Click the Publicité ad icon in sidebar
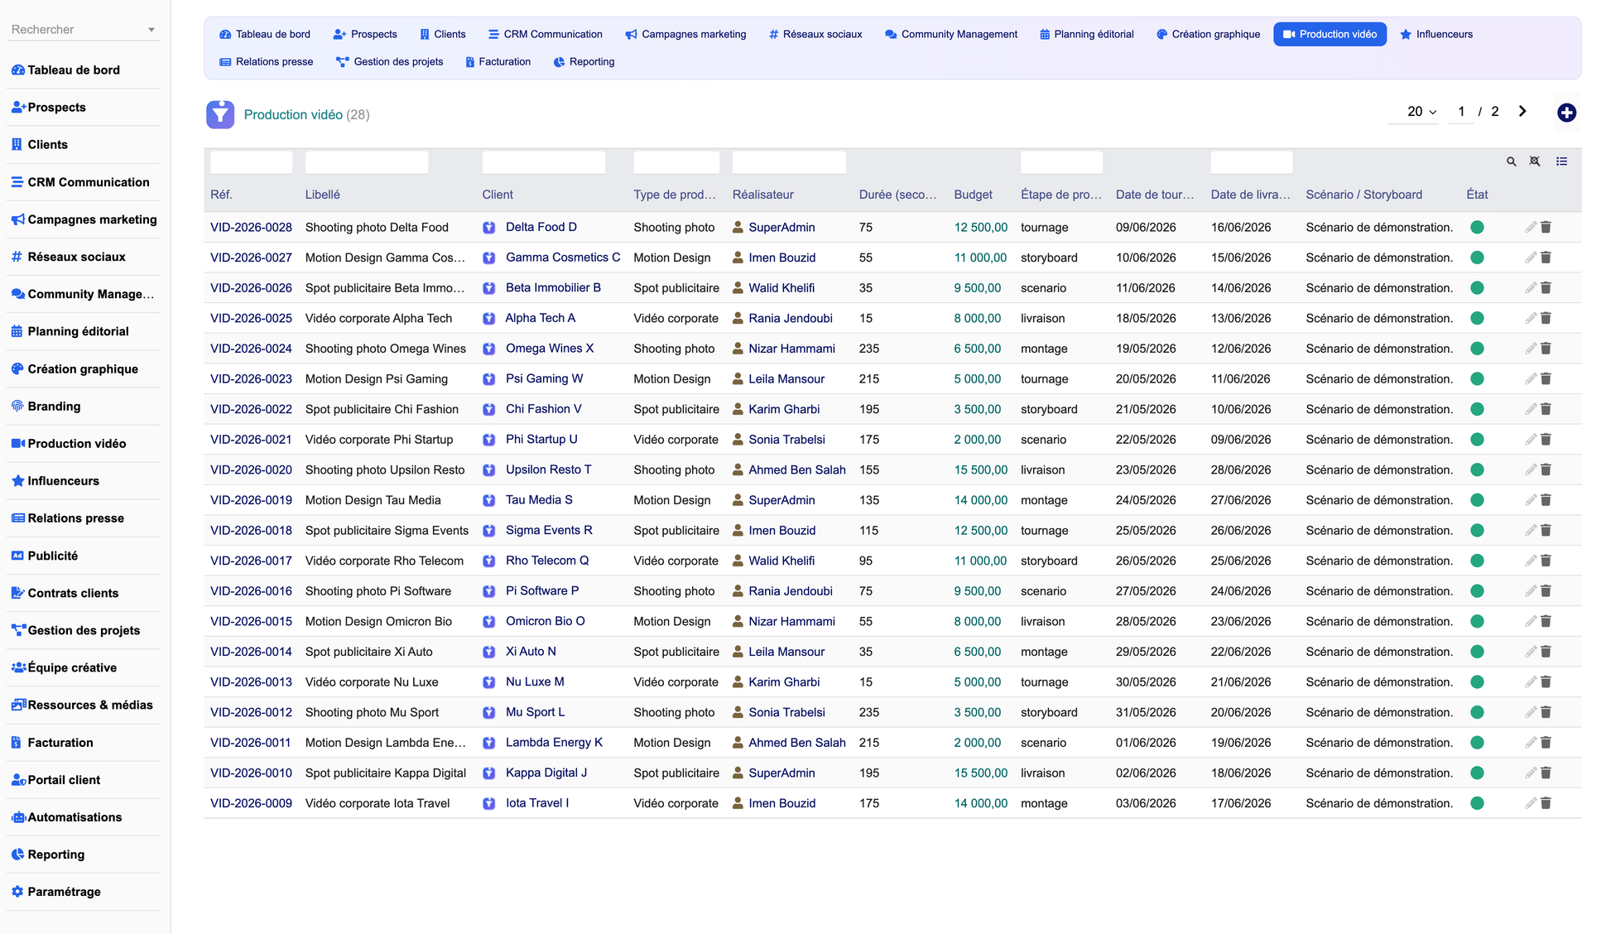 pyautogui.click(x=17, y=556)
